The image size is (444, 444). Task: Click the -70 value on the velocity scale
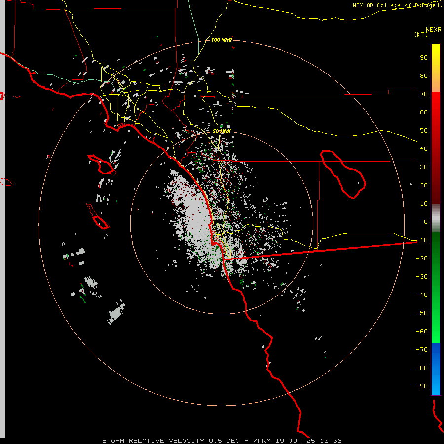pos(422,350)
